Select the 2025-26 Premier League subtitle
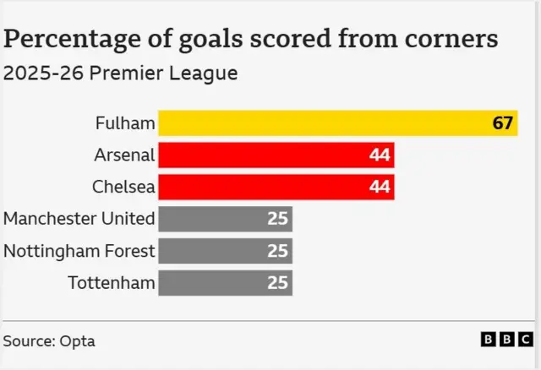The image size is (541, 370). pos(120,73)
